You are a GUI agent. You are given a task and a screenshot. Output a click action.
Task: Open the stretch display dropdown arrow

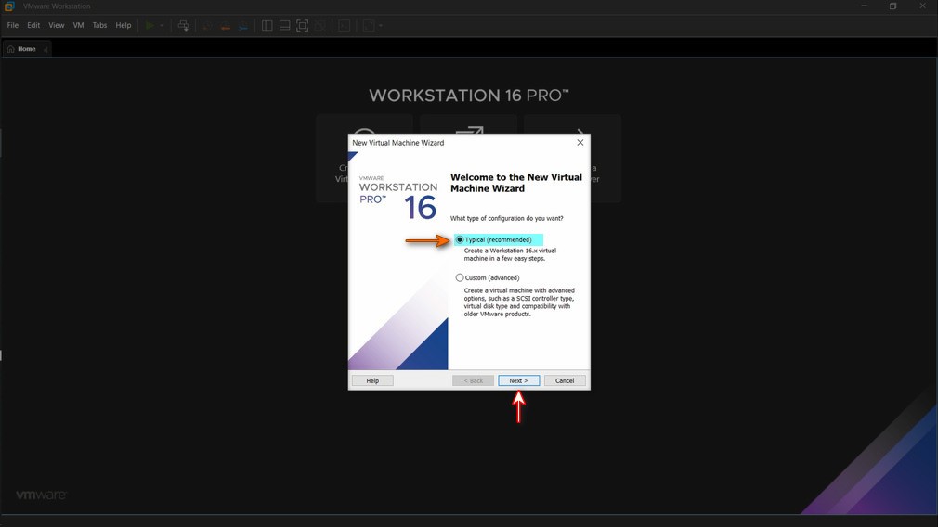click(381, 26)
